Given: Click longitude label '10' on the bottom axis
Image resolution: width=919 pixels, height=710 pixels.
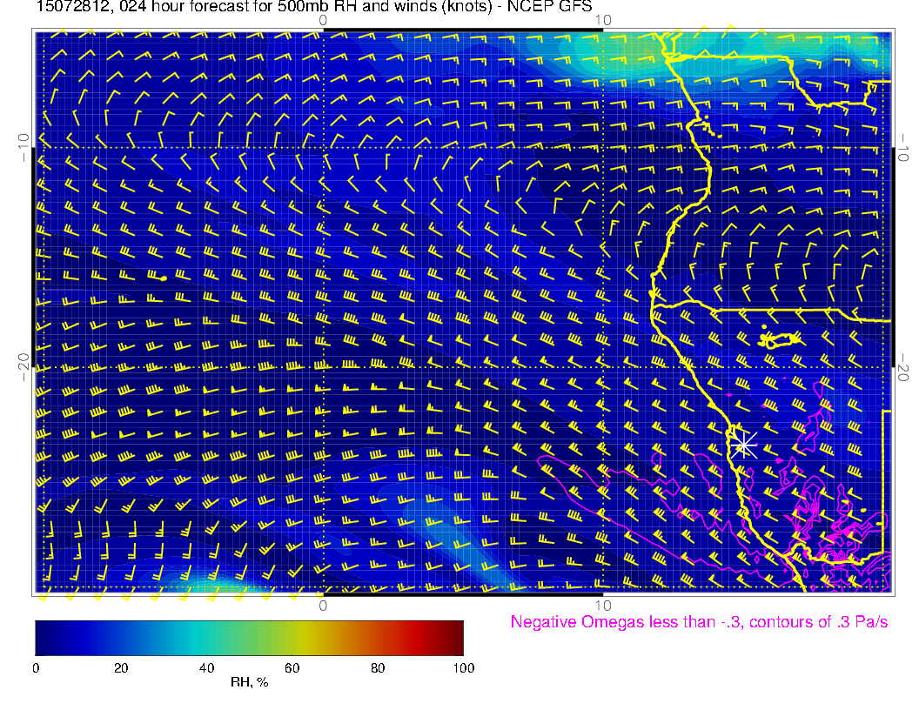Looking at the screenshot, I should 603,605.
